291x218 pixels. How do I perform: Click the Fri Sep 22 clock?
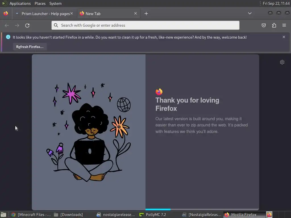coord(276,3)
